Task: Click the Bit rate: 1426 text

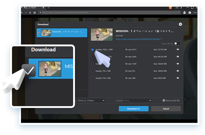Action: click(131, 64)
